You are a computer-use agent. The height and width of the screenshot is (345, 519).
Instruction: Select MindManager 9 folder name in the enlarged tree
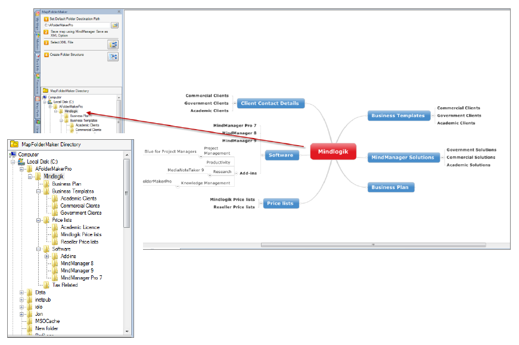click(77, 271)
